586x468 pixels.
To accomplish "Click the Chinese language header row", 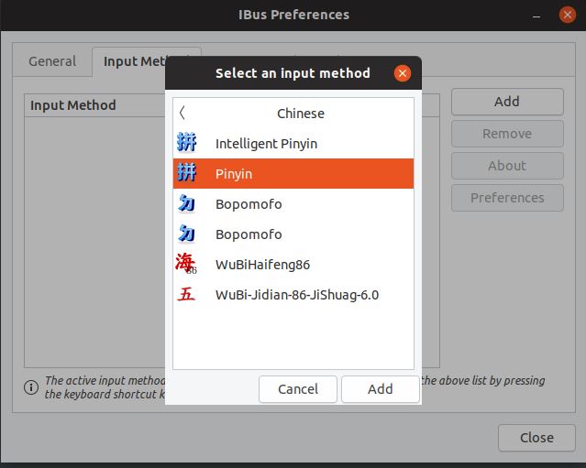I will click(x=300, y=114).
